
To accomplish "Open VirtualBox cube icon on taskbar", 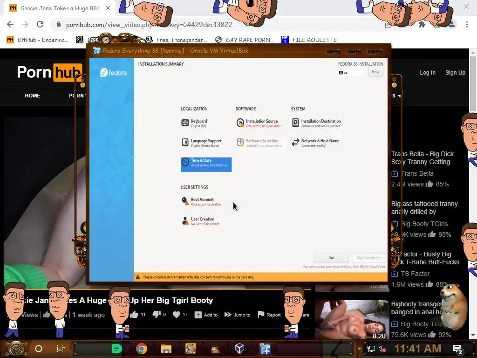I will tap(240, 348).
